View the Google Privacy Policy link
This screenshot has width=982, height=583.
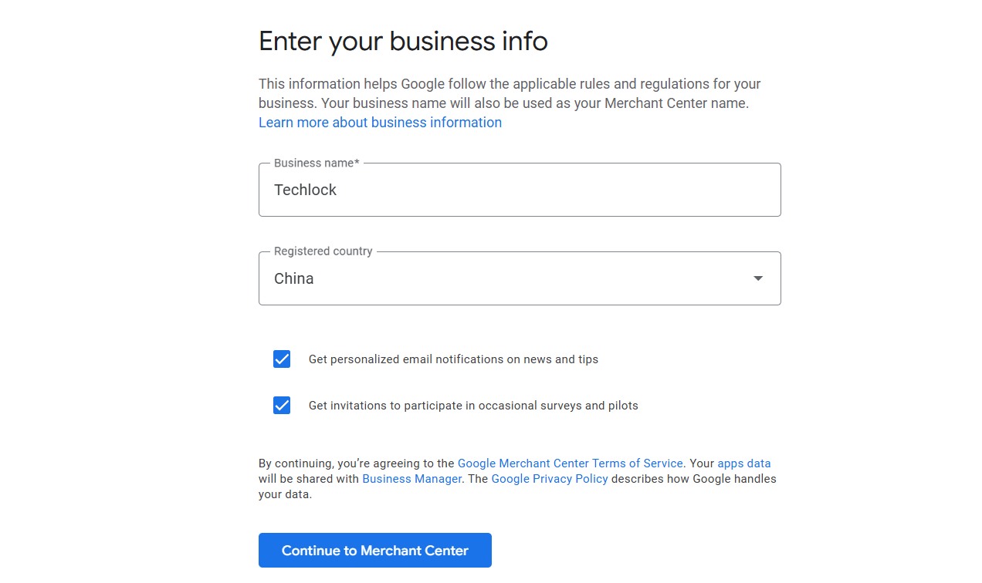(x=549, y=479)
